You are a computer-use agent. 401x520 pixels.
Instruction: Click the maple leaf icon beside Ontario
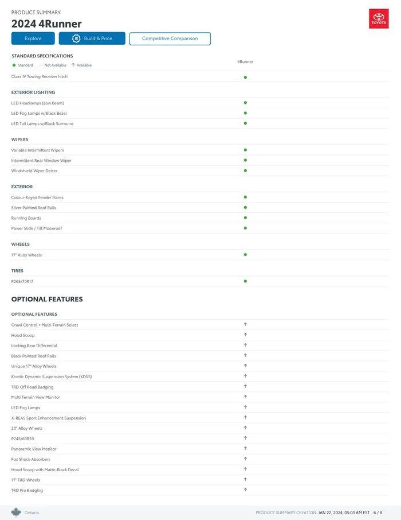click(16, 512)
